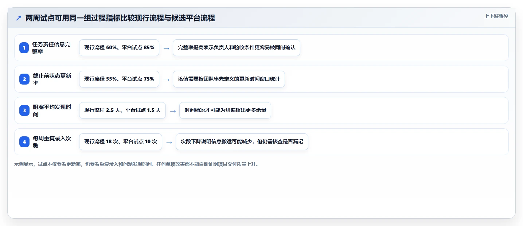Select the 任务责任信息完整率 label
Image resolution: width=523 pixels, height=226 pixels.
pyautogui.click(x=51, y=48)
